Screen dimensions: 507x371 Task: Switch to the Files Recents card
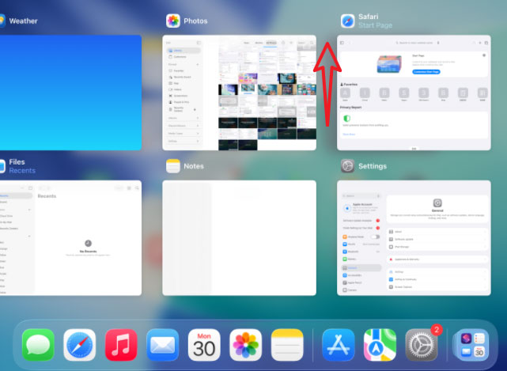[x=70, y=238]
